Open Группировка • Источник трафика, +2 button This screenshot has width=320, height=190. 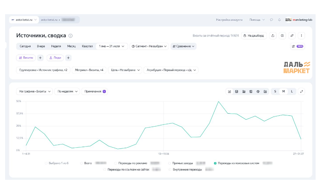point(43,70)
